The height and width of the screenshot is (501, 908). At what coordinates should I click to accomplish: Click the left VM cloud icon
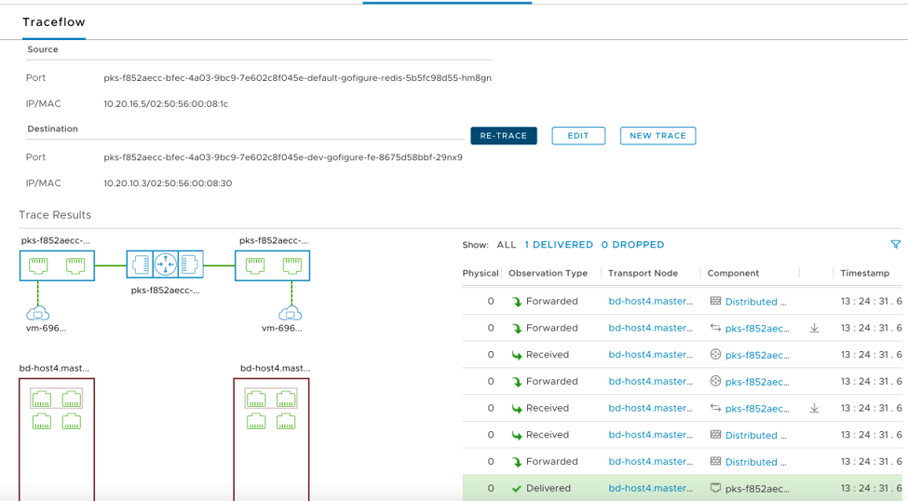tap(38, 313)
